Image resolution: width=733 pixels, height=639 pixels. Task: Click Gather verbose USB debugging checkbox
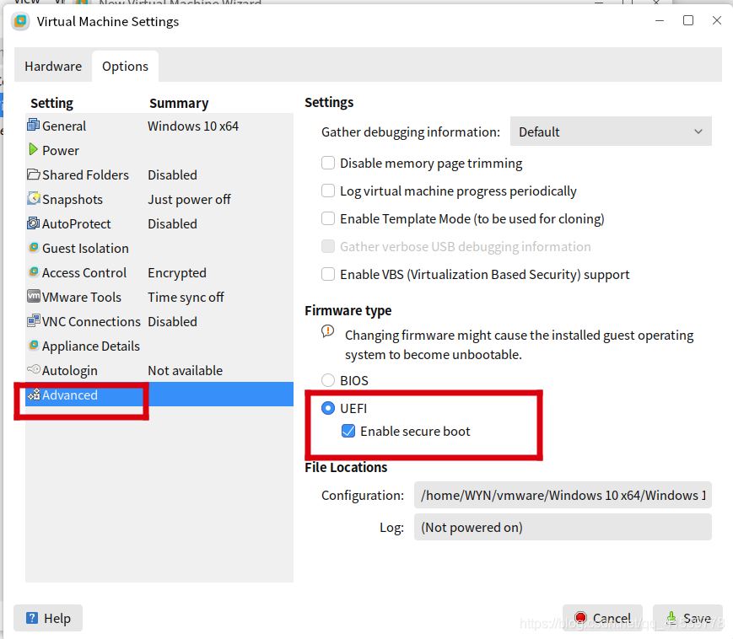pyautogui.click(x=328, y=246)
